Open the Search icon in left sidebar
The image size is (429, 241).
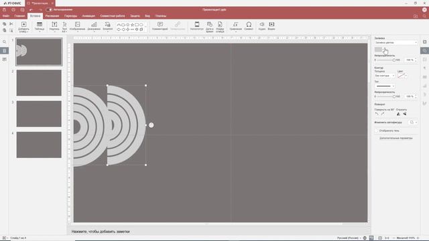(x=5, y=42)
